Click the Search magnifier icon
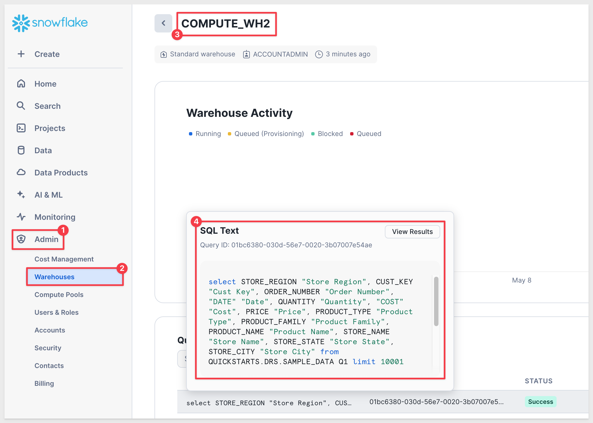Image resolution: width=593 pixels, height=423 pixels. 21,106
